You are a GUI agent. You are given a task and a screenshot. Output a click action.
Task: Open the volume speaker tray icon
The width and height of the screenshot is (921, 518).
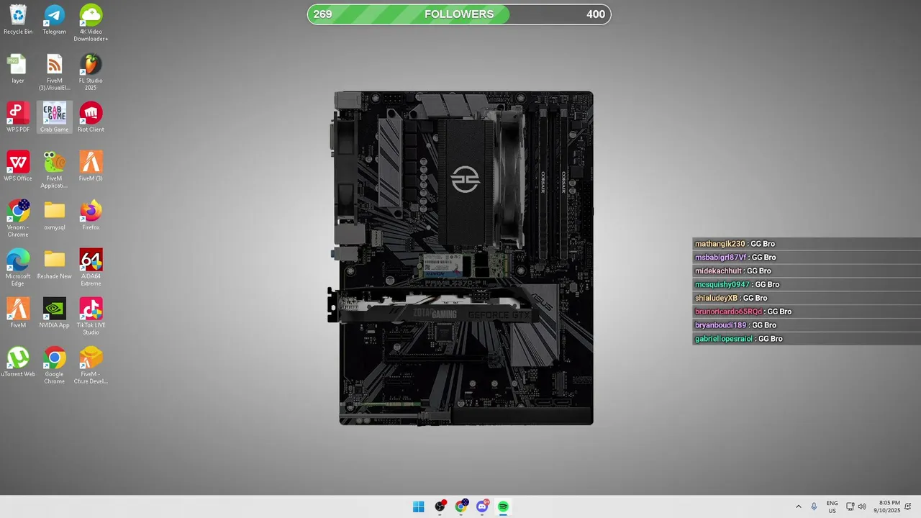pos(862,506)
